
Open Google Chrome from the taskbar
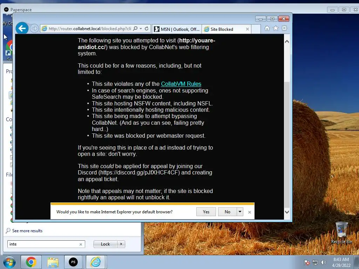31,262
